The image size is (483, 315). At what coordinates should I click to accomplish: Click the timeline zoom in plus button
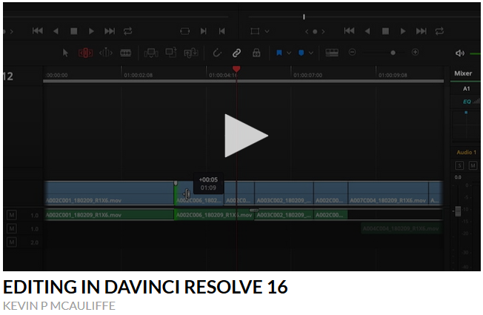tap(416, 52)
